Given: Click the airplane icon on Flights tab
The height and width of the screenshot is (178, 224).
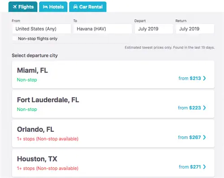Looking at the screenshot, I should (x=15, y=7).
